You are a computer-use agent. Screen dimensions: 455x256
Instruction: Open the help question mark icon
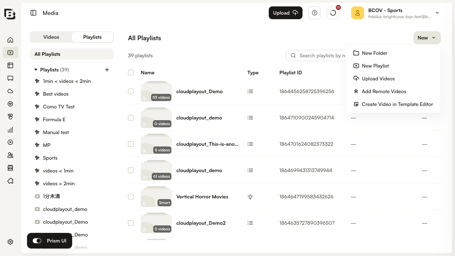315,13
